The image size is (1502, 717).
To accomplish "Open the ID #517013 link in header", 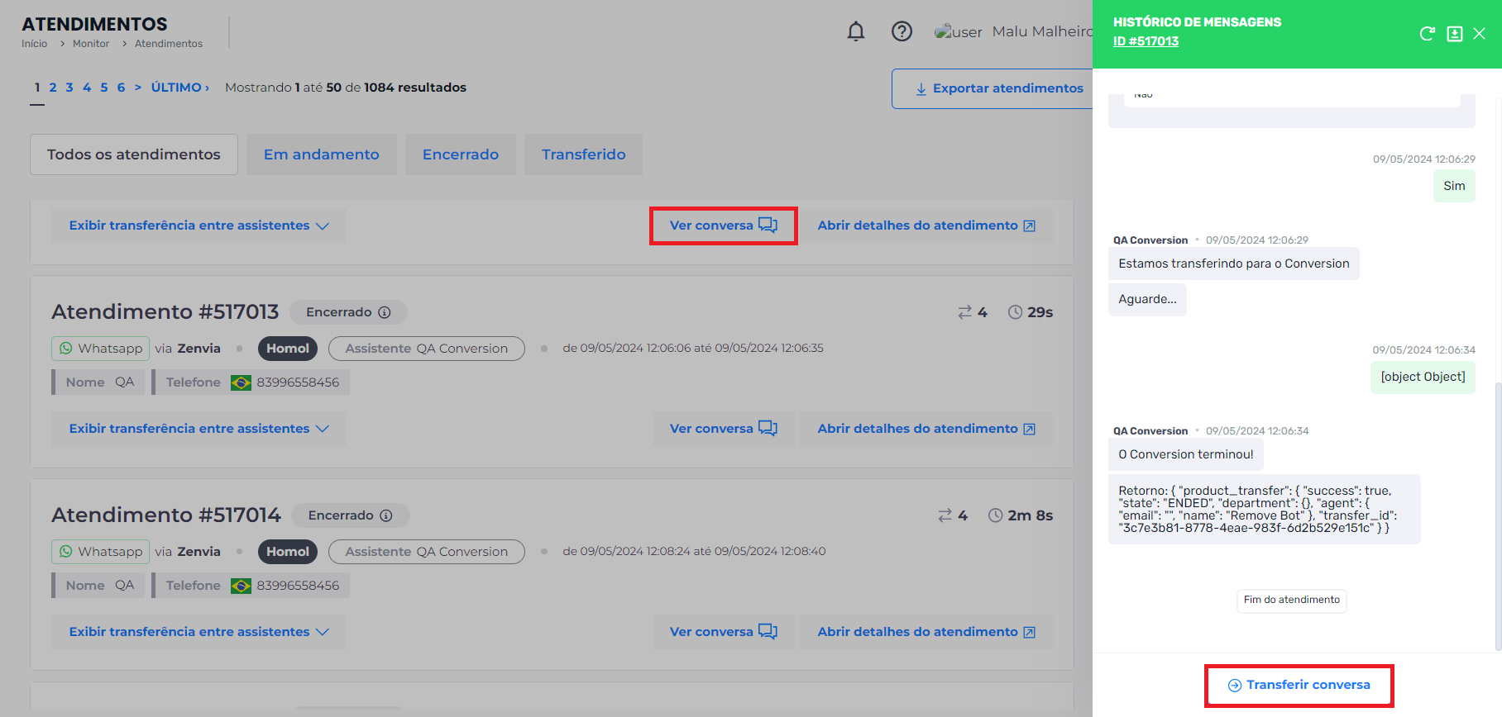I will 1146,41.
